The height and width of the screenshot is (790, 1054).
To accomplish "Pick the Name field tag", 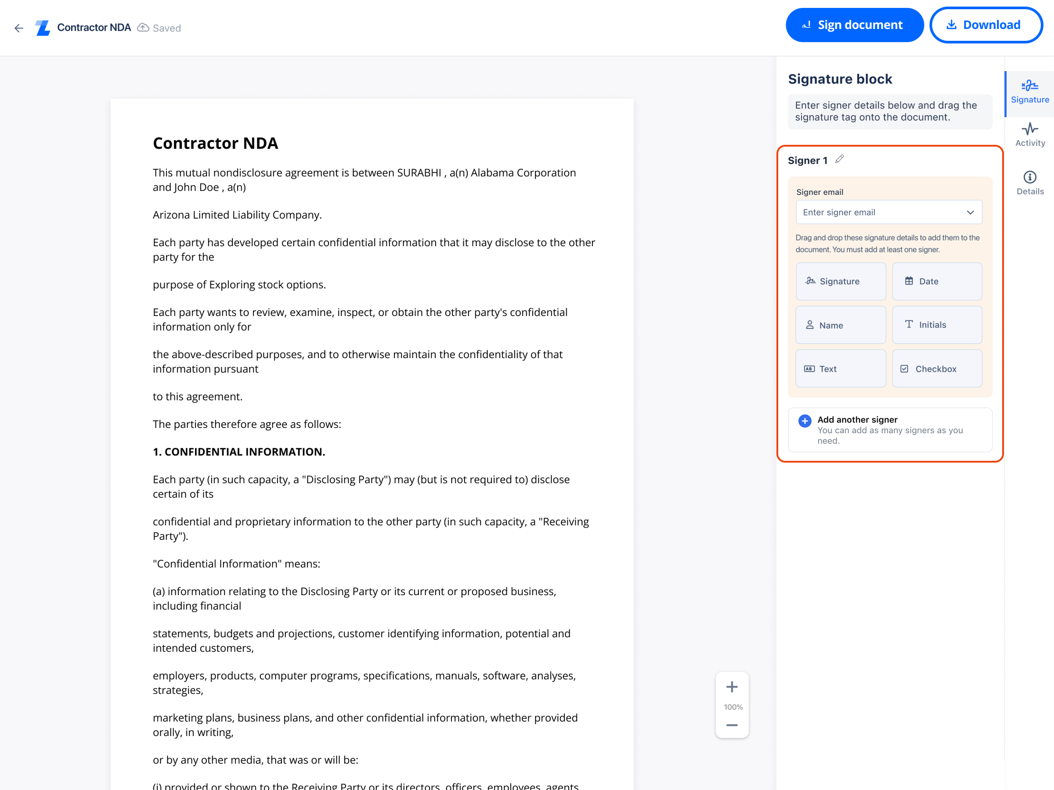I will tap(840, 325).
